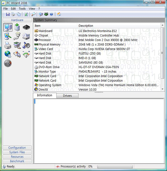Expand the System Files section

[17, 152]
